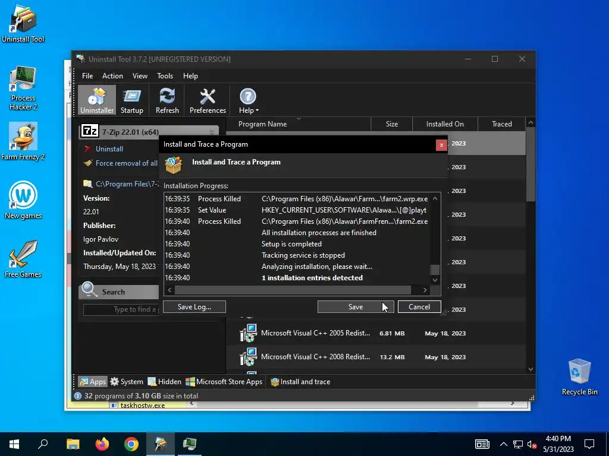This screenshot has width=609, height=456.
Task: Open the New games desktop shortcut
Action: 23,199
